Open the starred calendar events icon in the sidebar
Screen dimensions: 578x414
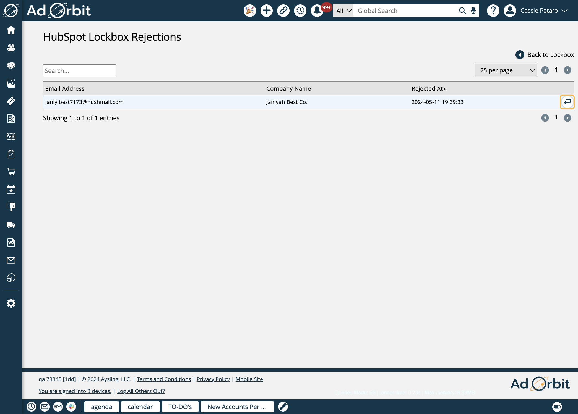click(x=11, y=189)
